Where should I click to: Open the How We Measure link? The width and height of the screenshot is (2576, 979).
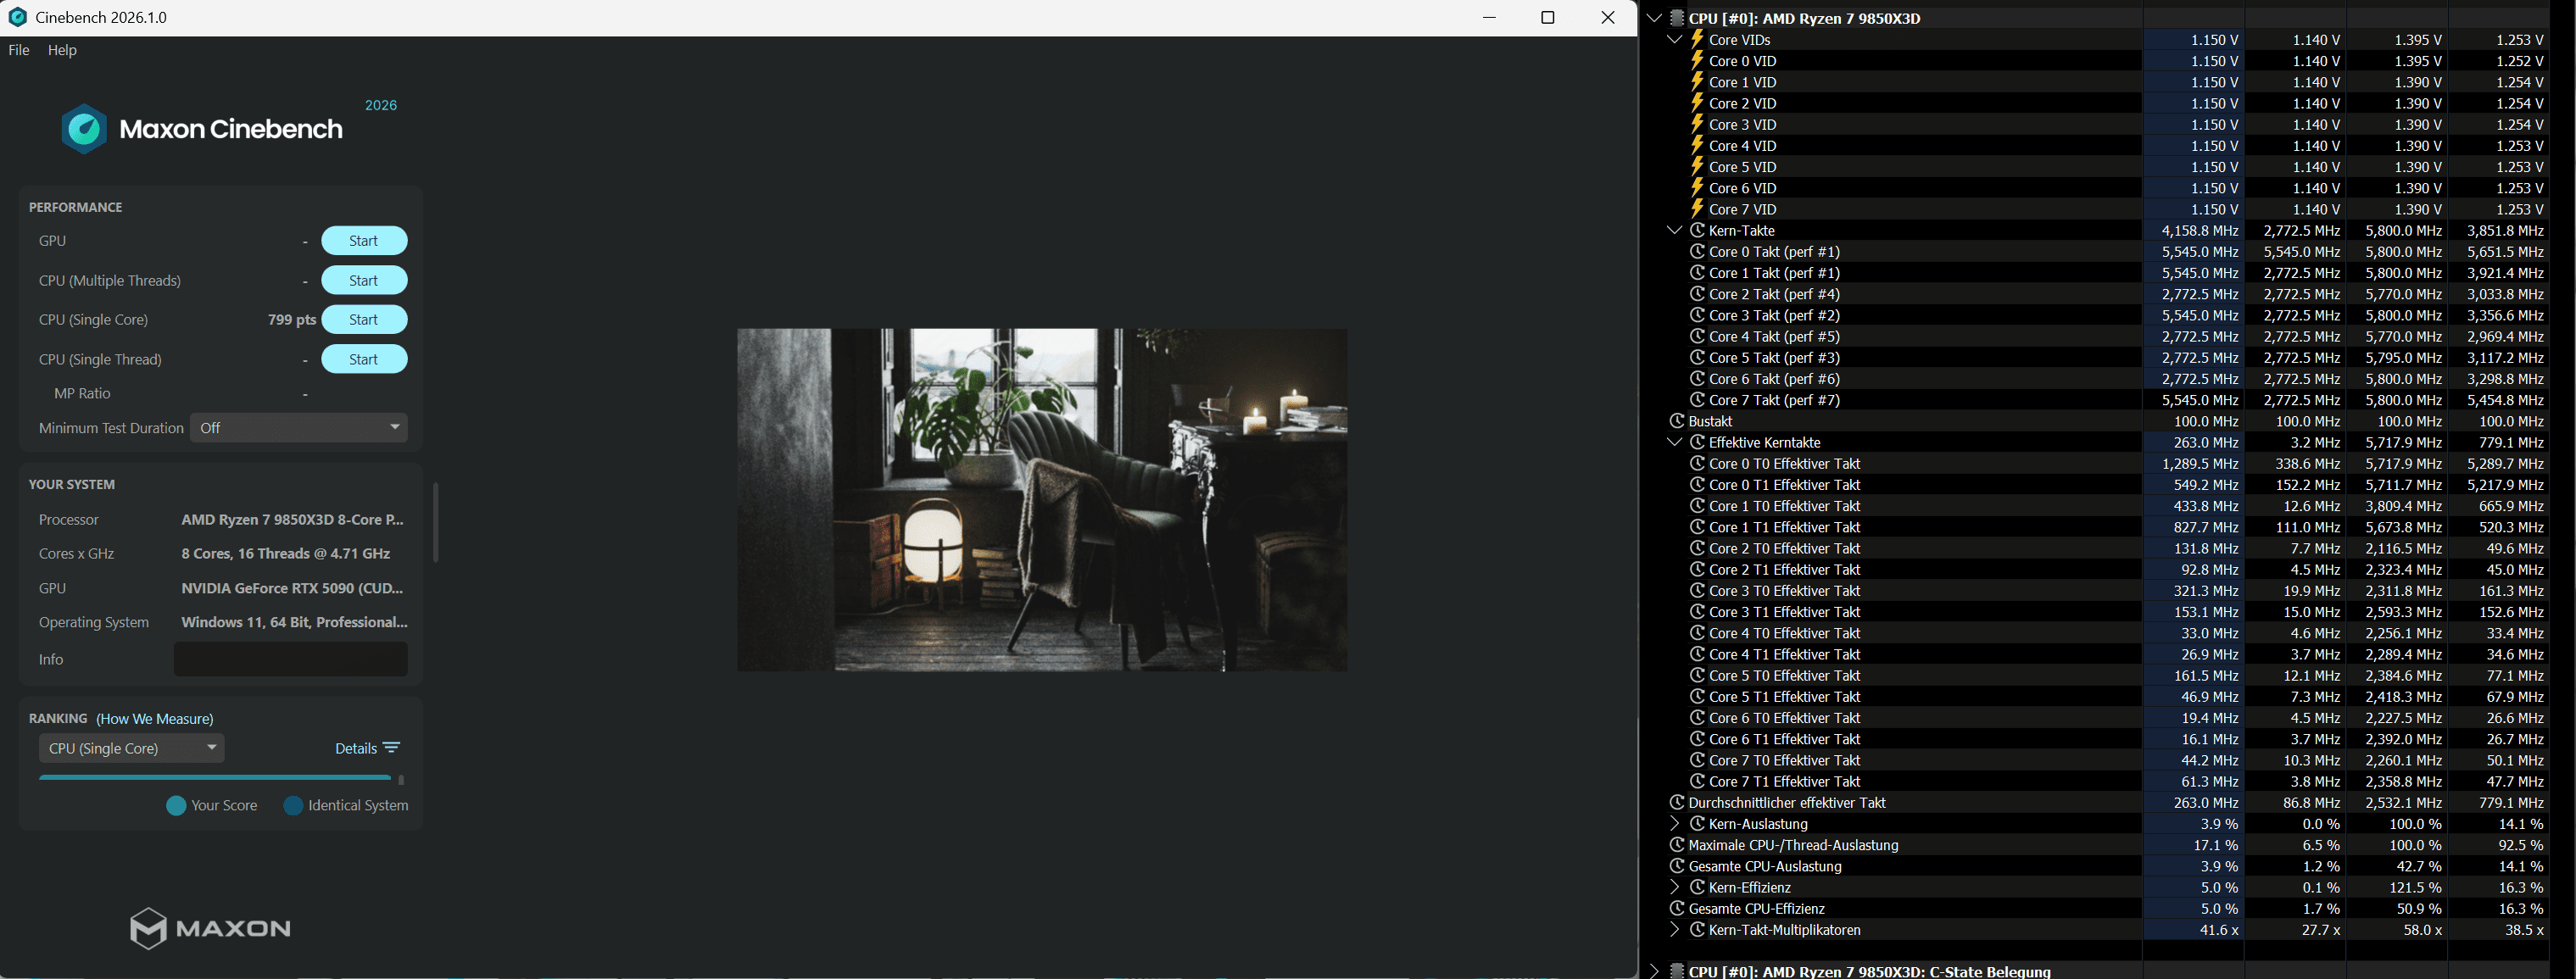click(x=155, y=719)
